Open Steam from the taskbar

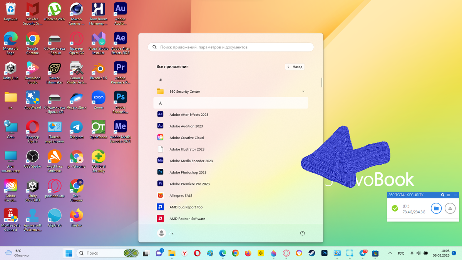click(311, 253)
